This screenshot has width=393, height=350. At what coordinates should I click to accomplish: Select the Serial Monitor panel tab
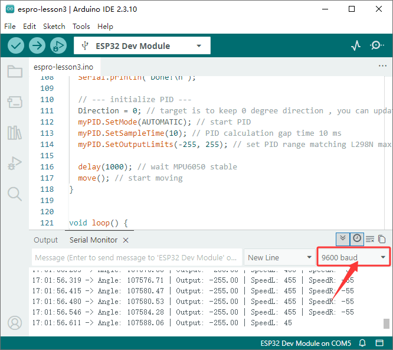[93, 240]
